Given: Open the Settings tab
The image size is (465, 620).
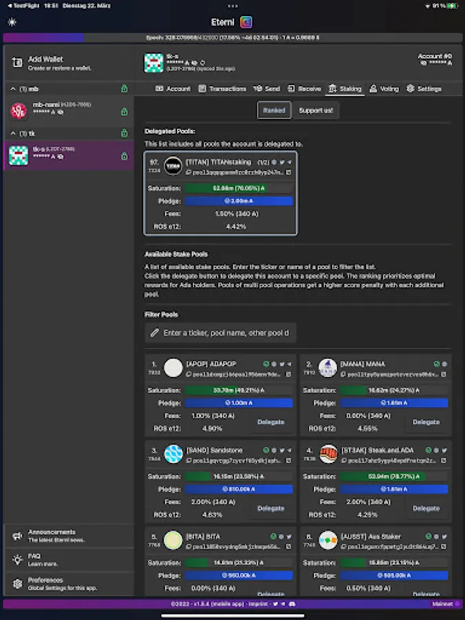Looking at the screenshot, I should click(424, 89).
